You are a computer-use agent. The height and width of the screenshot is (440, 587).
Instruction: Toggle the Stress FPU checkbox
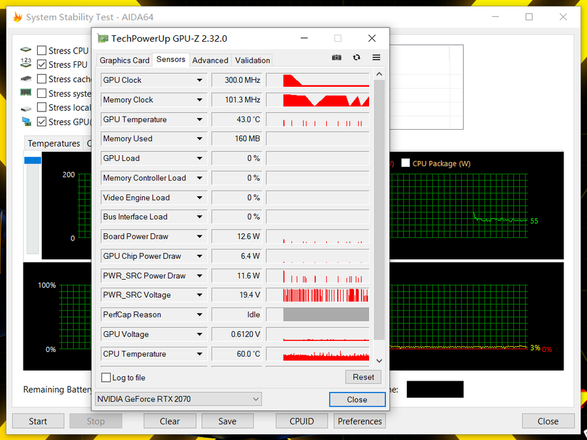(42, 65)
